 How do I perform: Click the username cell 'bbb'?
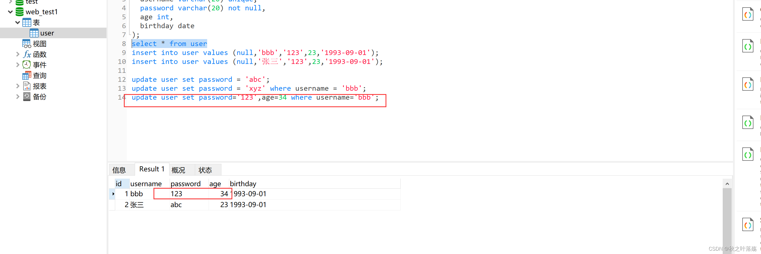[x=150, y=194]
